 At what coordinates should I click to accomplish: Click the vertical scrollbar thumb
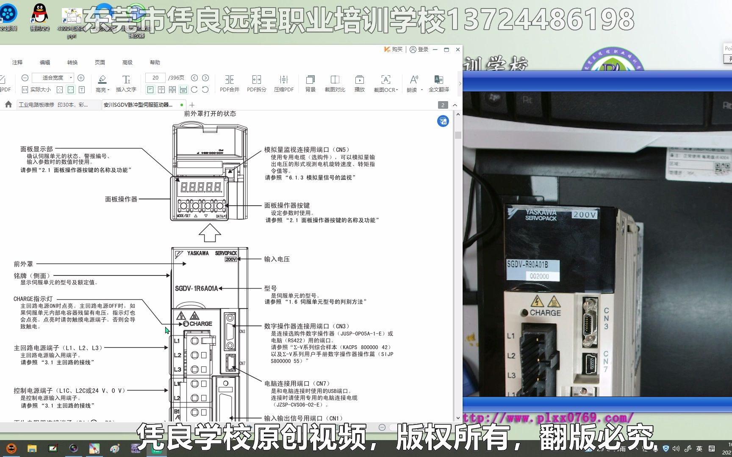point(458,135)
